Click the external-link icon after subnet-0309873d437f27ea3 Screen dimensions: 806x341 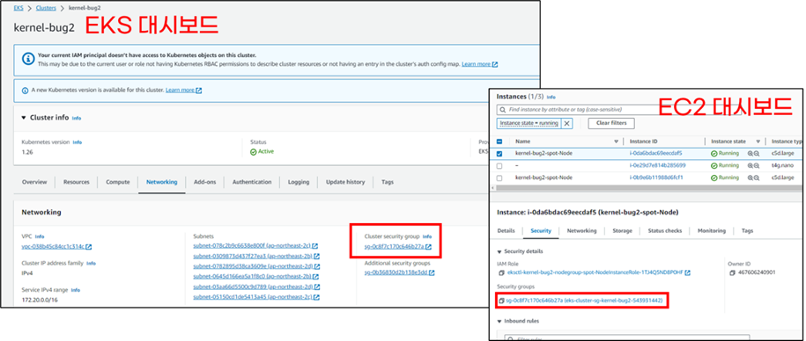[316, 256]
